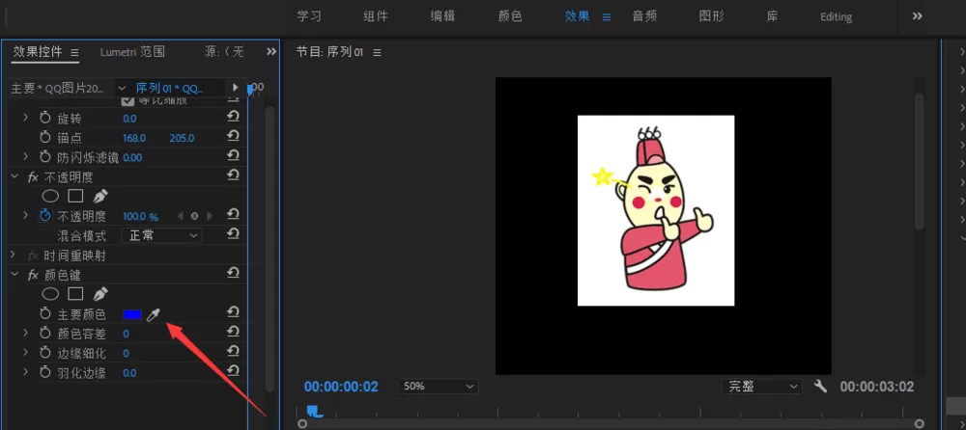
Task: Select the pen mask tool under 不透明度
Action: [x=99, y=197]
